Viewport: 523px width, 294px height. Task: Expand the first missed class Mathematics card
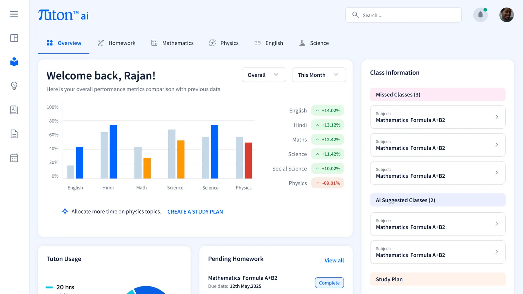[438, 117]
